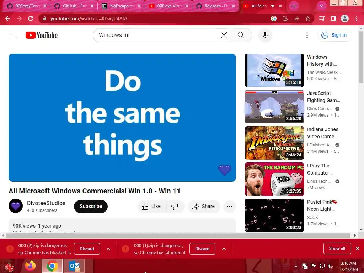Open the Start button

[x=9, y=266]
